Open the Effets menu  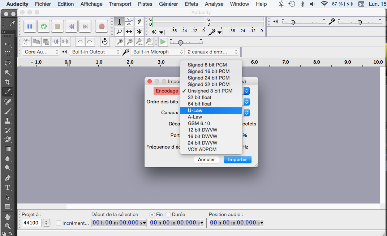point(191,4)
